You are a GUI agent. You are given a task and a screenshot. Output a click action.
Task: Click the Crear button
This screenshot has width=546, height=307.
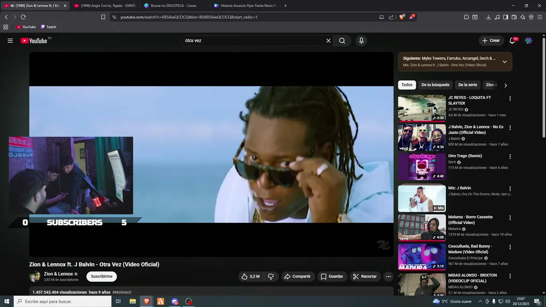pyautogui.click(x=491, y=41)
